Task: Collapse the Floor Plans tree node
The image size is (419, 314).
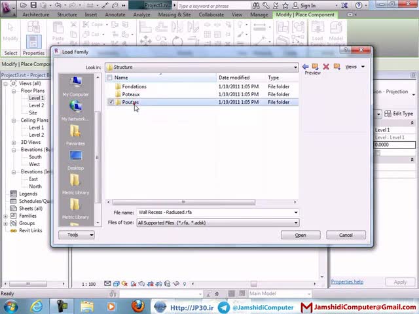Action: click(14, 91)
